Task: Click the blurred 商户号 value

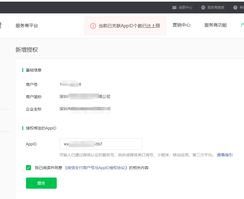Action: [x=70, y=84]
